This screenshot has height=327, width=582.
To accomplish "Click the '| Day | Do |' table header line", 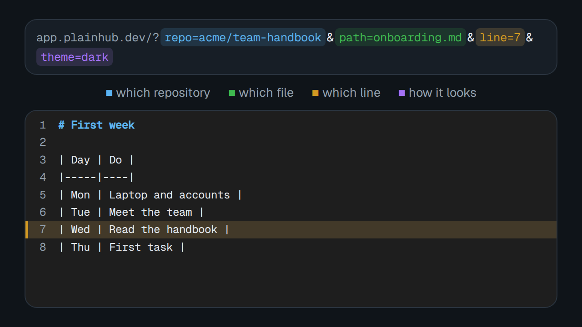I will click(x=291, y=160).
